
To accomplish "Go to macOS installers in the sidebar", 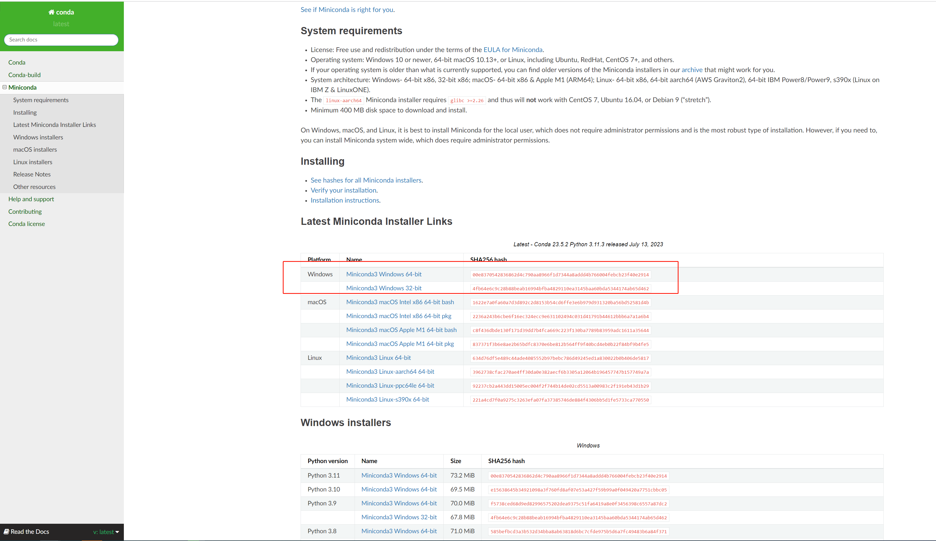I will [35, 150].
